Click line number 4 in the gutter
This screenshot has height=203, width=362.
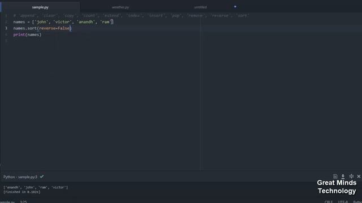point(6,34)
